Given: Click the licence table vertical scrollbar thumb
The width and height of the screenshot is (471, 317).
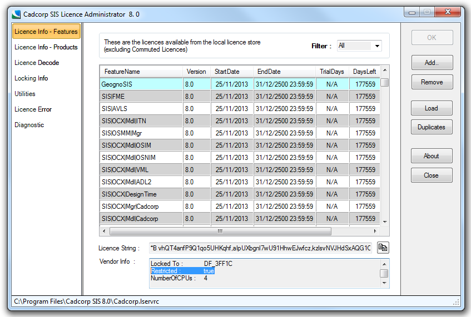Looking at the screenshot, I should (x=385, y=82).
